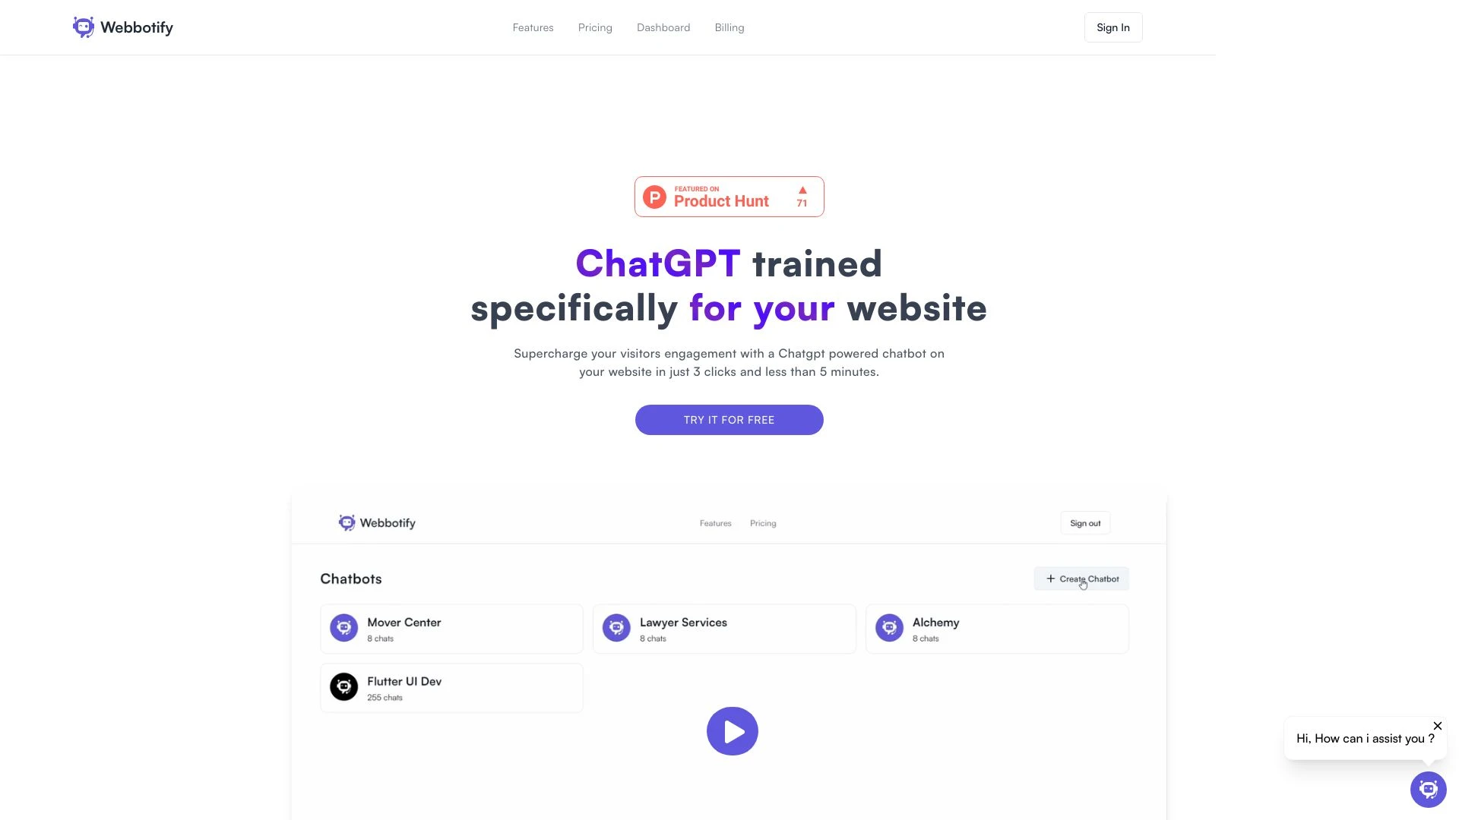Click the Lawyer Services chatbot icon
1459x820 pixels.
pos(616,628)
